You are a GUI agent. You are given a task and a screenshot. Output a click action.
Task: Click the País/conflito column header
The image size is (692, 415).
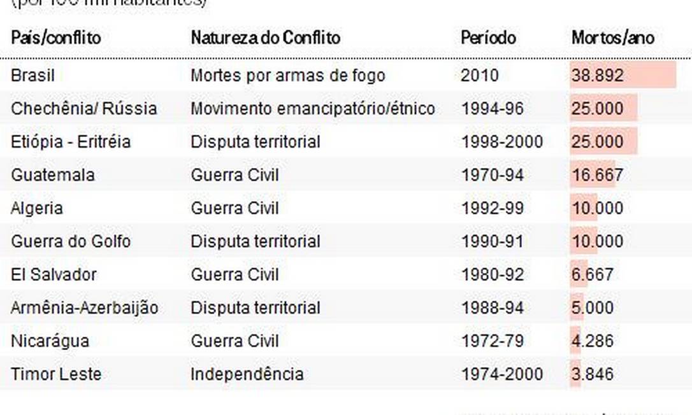(56, 38)
